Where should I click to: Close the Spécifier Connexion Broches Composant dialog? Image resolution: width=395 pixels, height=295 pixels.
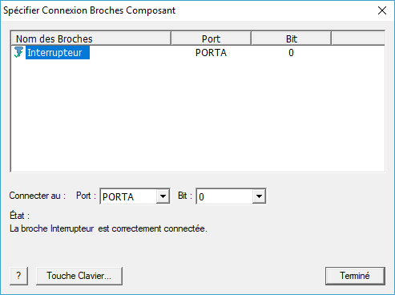pos(382,10)
